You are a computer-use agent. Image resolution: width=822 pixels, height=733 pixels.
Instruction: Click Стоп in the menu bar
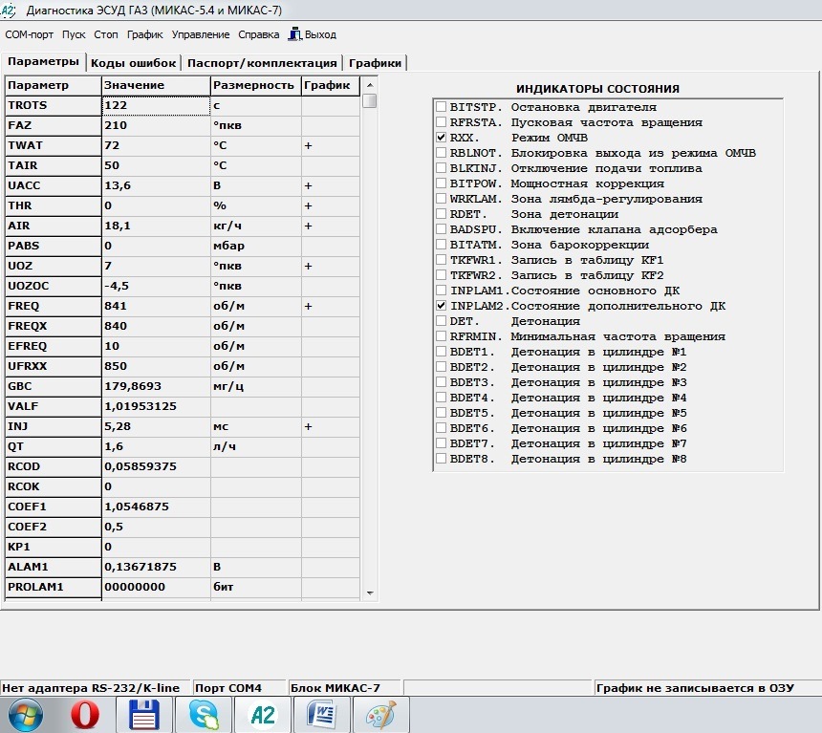106,34
